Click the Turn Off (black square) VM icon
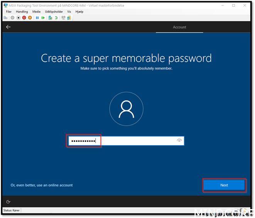 [x=18, y=18]
